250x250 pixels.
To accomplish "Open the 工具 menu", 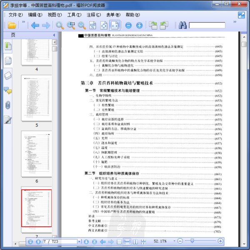I will [x=74, y=15].
